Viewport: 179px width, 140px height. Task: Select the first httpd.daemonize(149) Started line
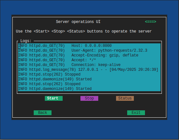pos(89,79)
